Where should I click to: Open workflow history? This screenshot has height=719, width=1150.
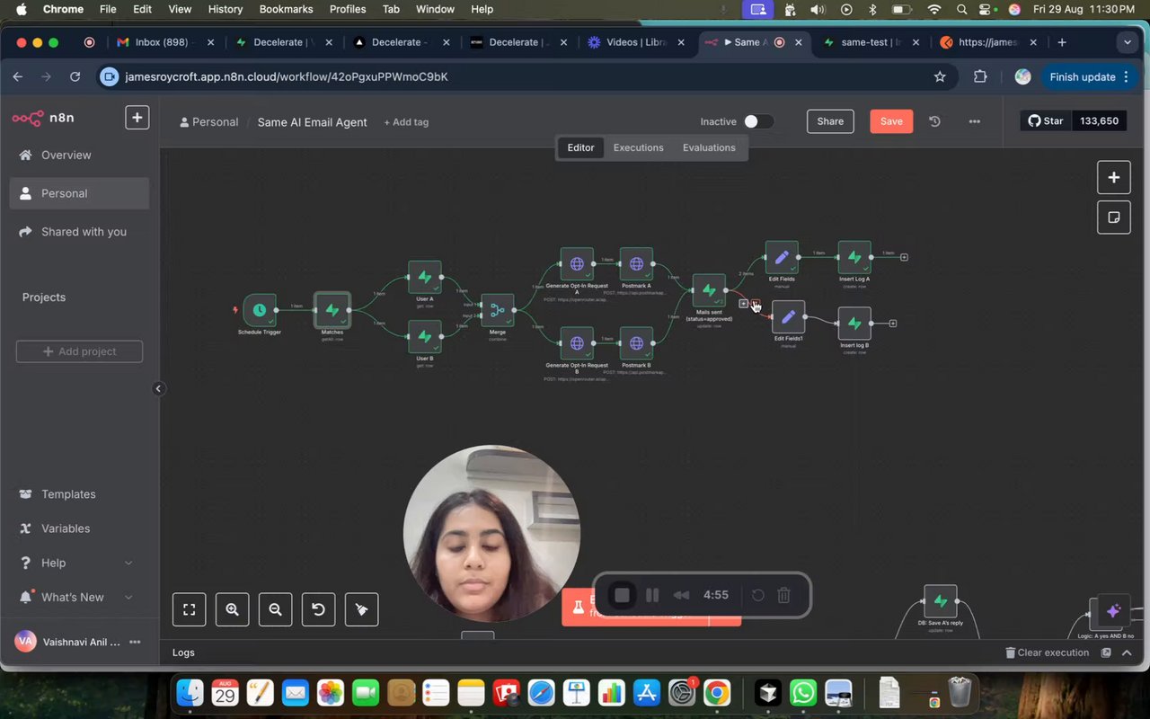tap(934, 121)
